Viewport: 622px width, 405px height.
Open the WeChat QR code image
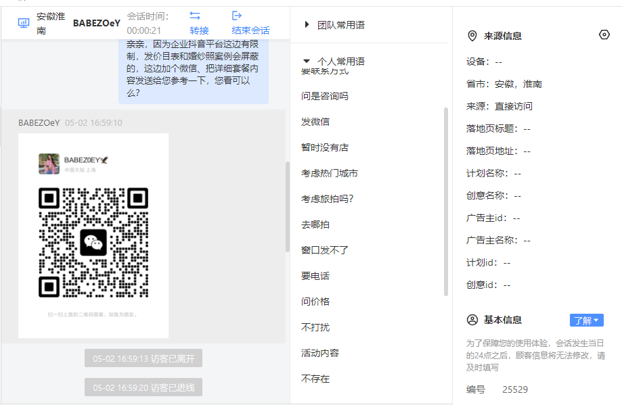click(x=93, y=235)
